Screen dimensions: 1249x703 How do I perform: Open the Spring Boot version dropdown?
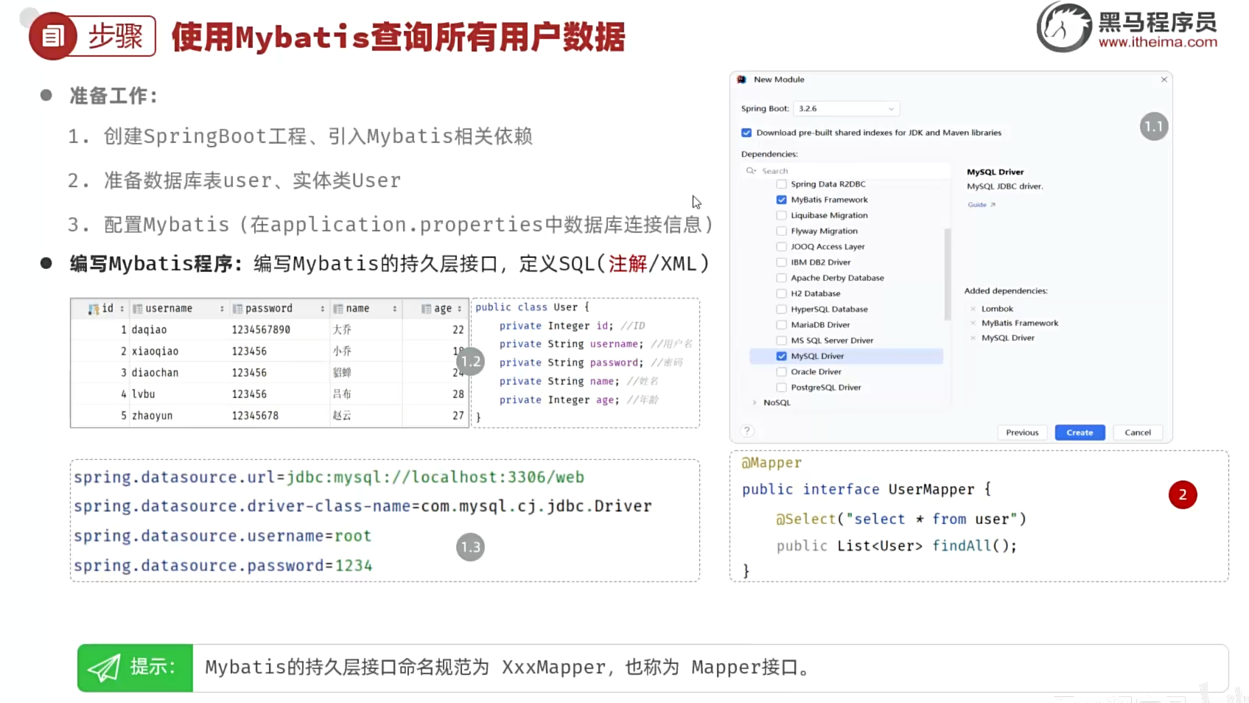(x=847, y=109)
